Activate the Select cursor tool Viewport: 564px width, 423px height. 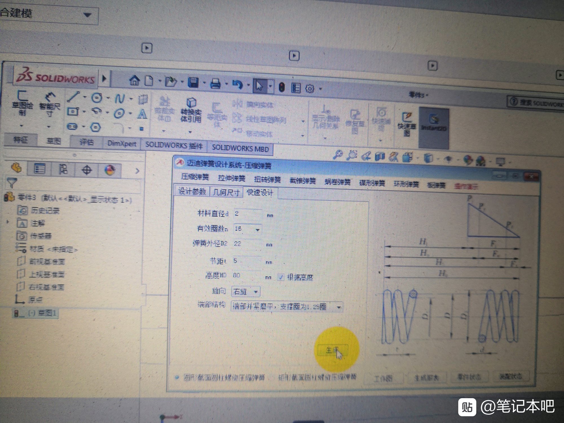tap(259, 85)
